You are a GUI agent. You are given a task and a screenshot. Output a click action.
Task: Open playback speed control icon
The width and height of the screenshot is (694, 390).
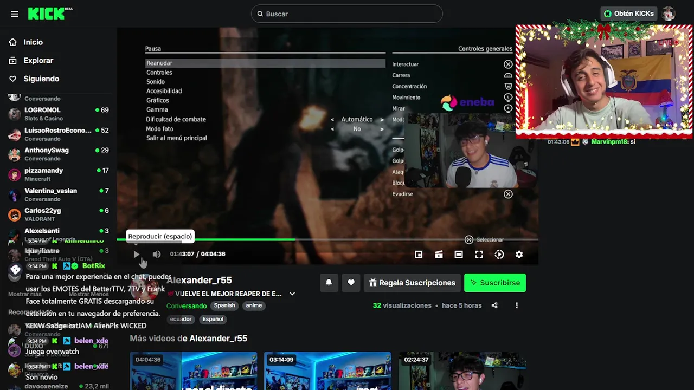click(x=499, y=254)
